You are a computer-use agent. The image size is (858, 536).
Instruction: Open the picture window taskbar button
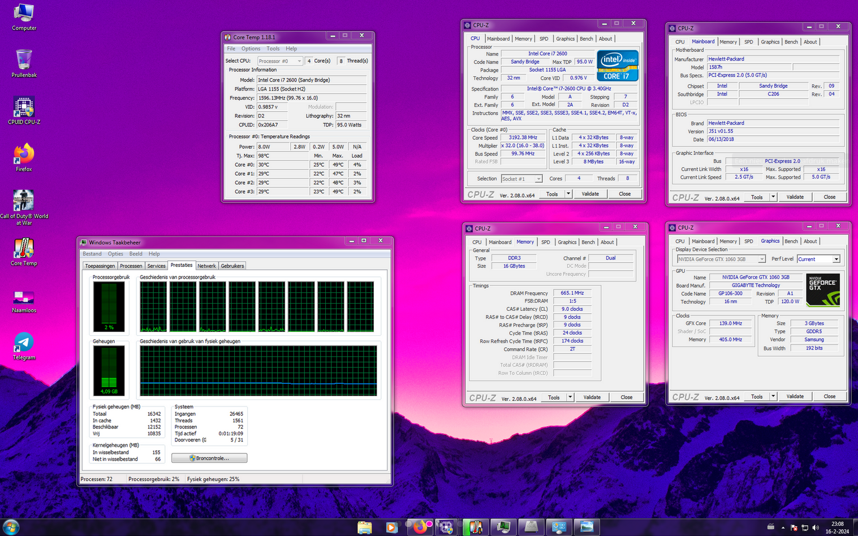pos(587,528)
